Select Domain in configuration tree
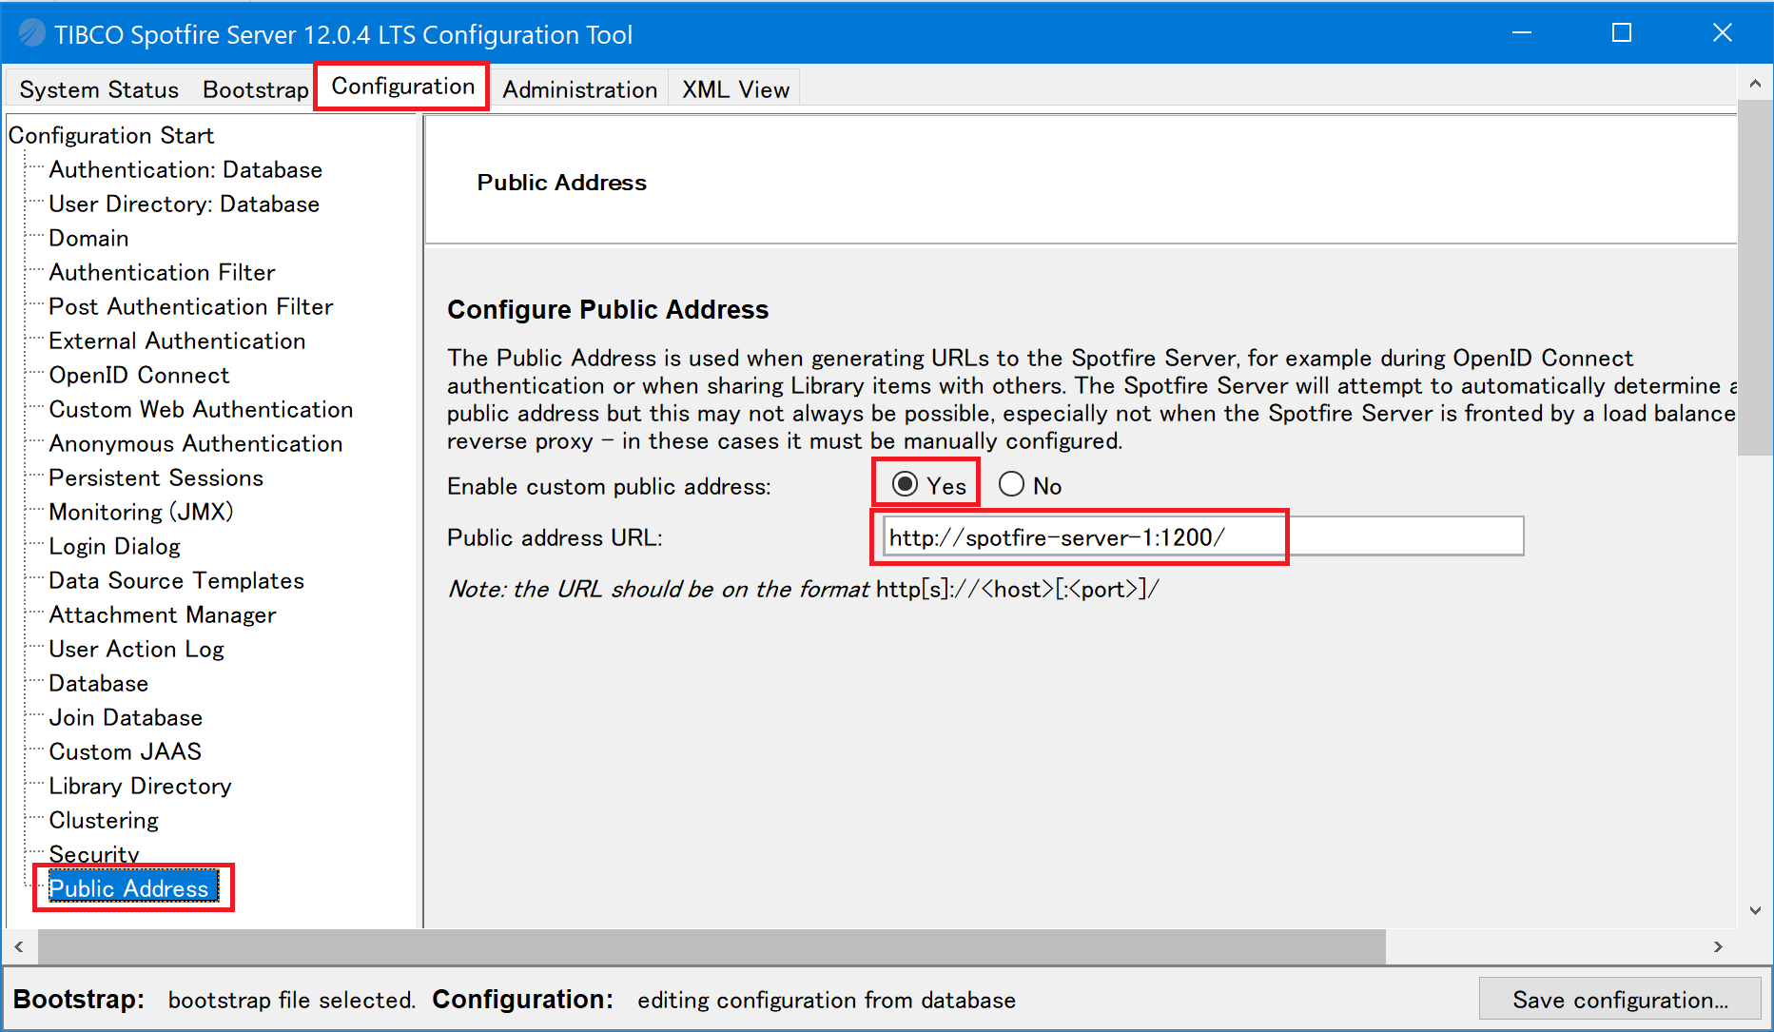 88,238
